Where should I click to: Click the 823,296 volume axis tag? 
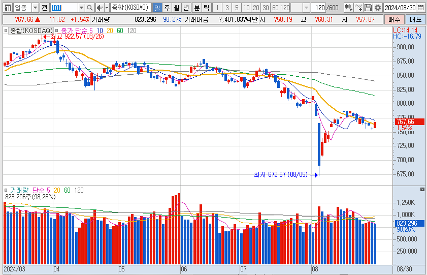pos(410,224)
